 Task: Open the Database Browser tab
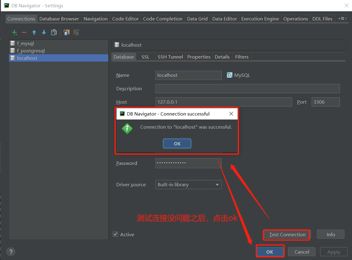(59, 19)
